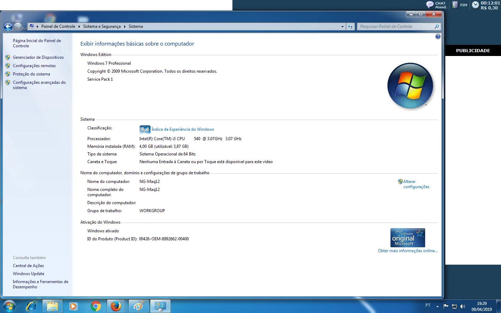Open the Índice de Experiência do Windows link
Image resolution: width=501 pixels, height=313 pixels.
coord(183,129)
